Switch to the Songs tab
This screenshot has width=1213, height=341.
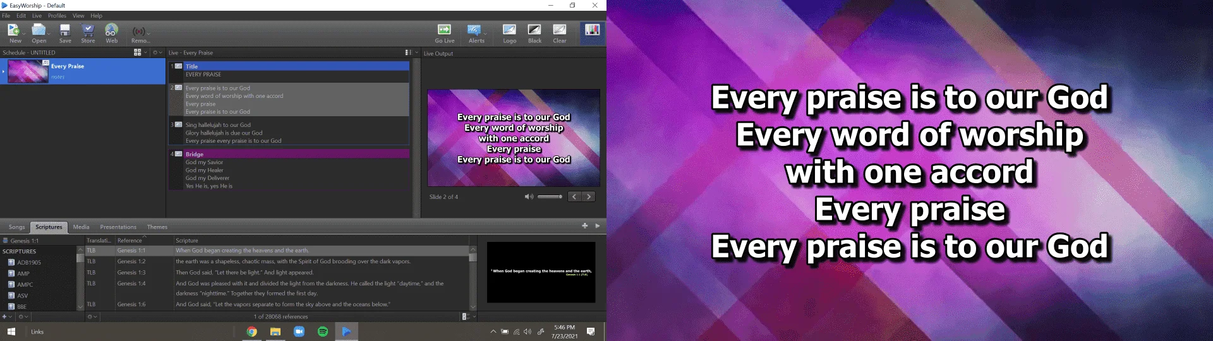pos(17,227)
